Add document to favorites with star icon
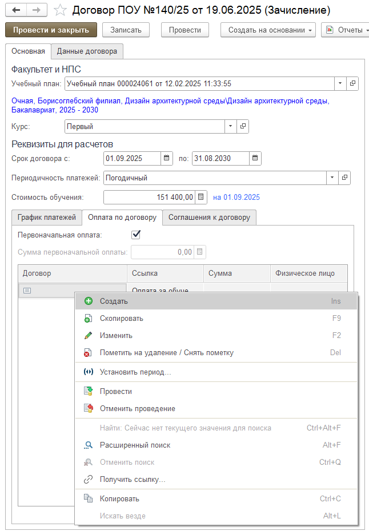Screen dimensions: 369x531 tap(60, 10)
